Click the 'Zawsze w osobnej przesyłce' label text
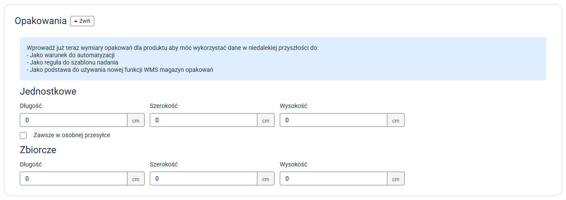566x200 pixels. pyautogui.click(x=71, y=135)
